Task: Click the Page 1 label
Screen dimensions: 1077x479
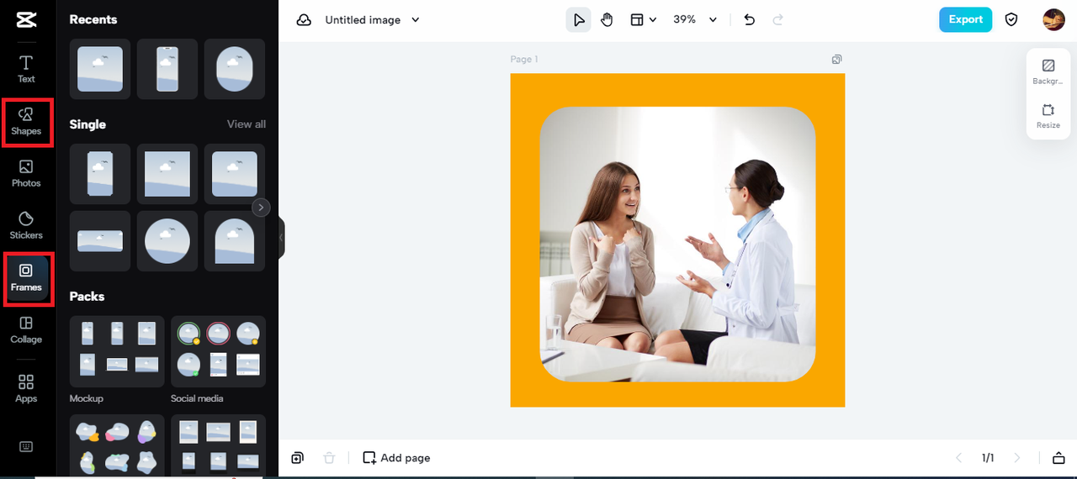Action: [523, 60]
